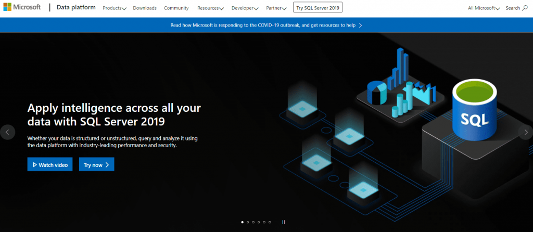Click the Search magnifier icon

[525, 8]
